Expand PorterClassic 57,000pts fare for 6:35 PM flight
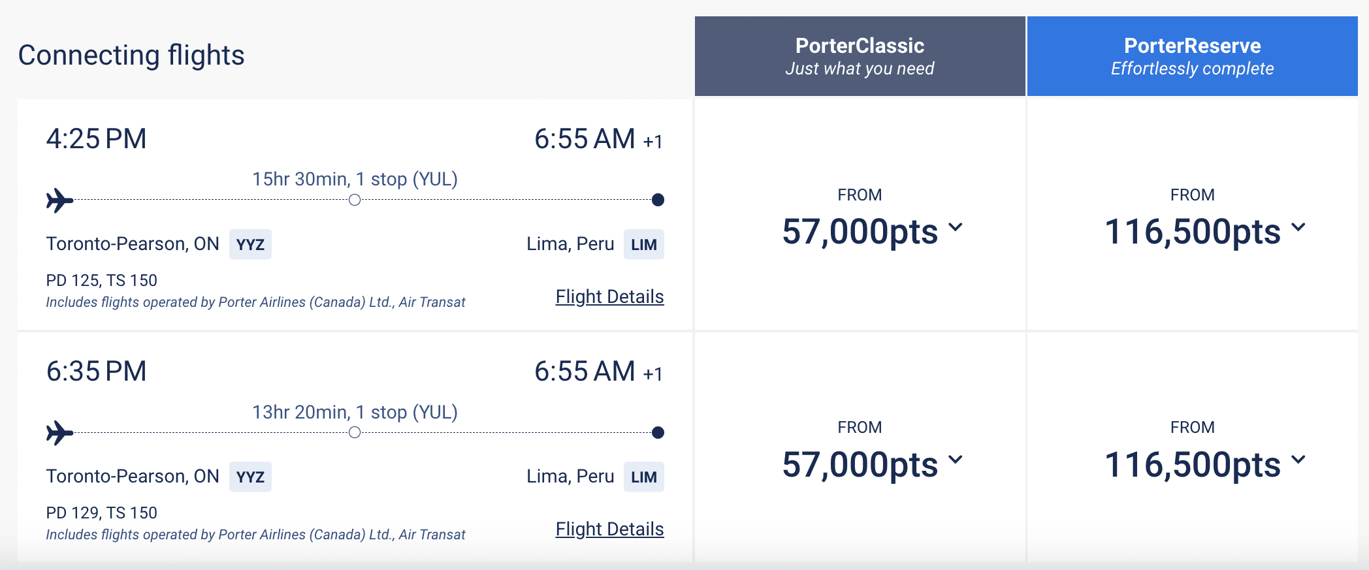 tap(872, 464)
